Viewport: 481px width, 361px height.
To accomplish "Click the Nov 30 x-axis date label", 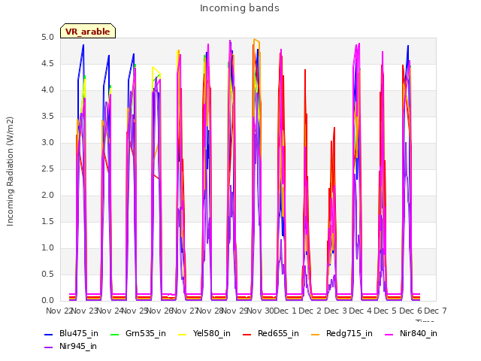I will click(260, 311).
